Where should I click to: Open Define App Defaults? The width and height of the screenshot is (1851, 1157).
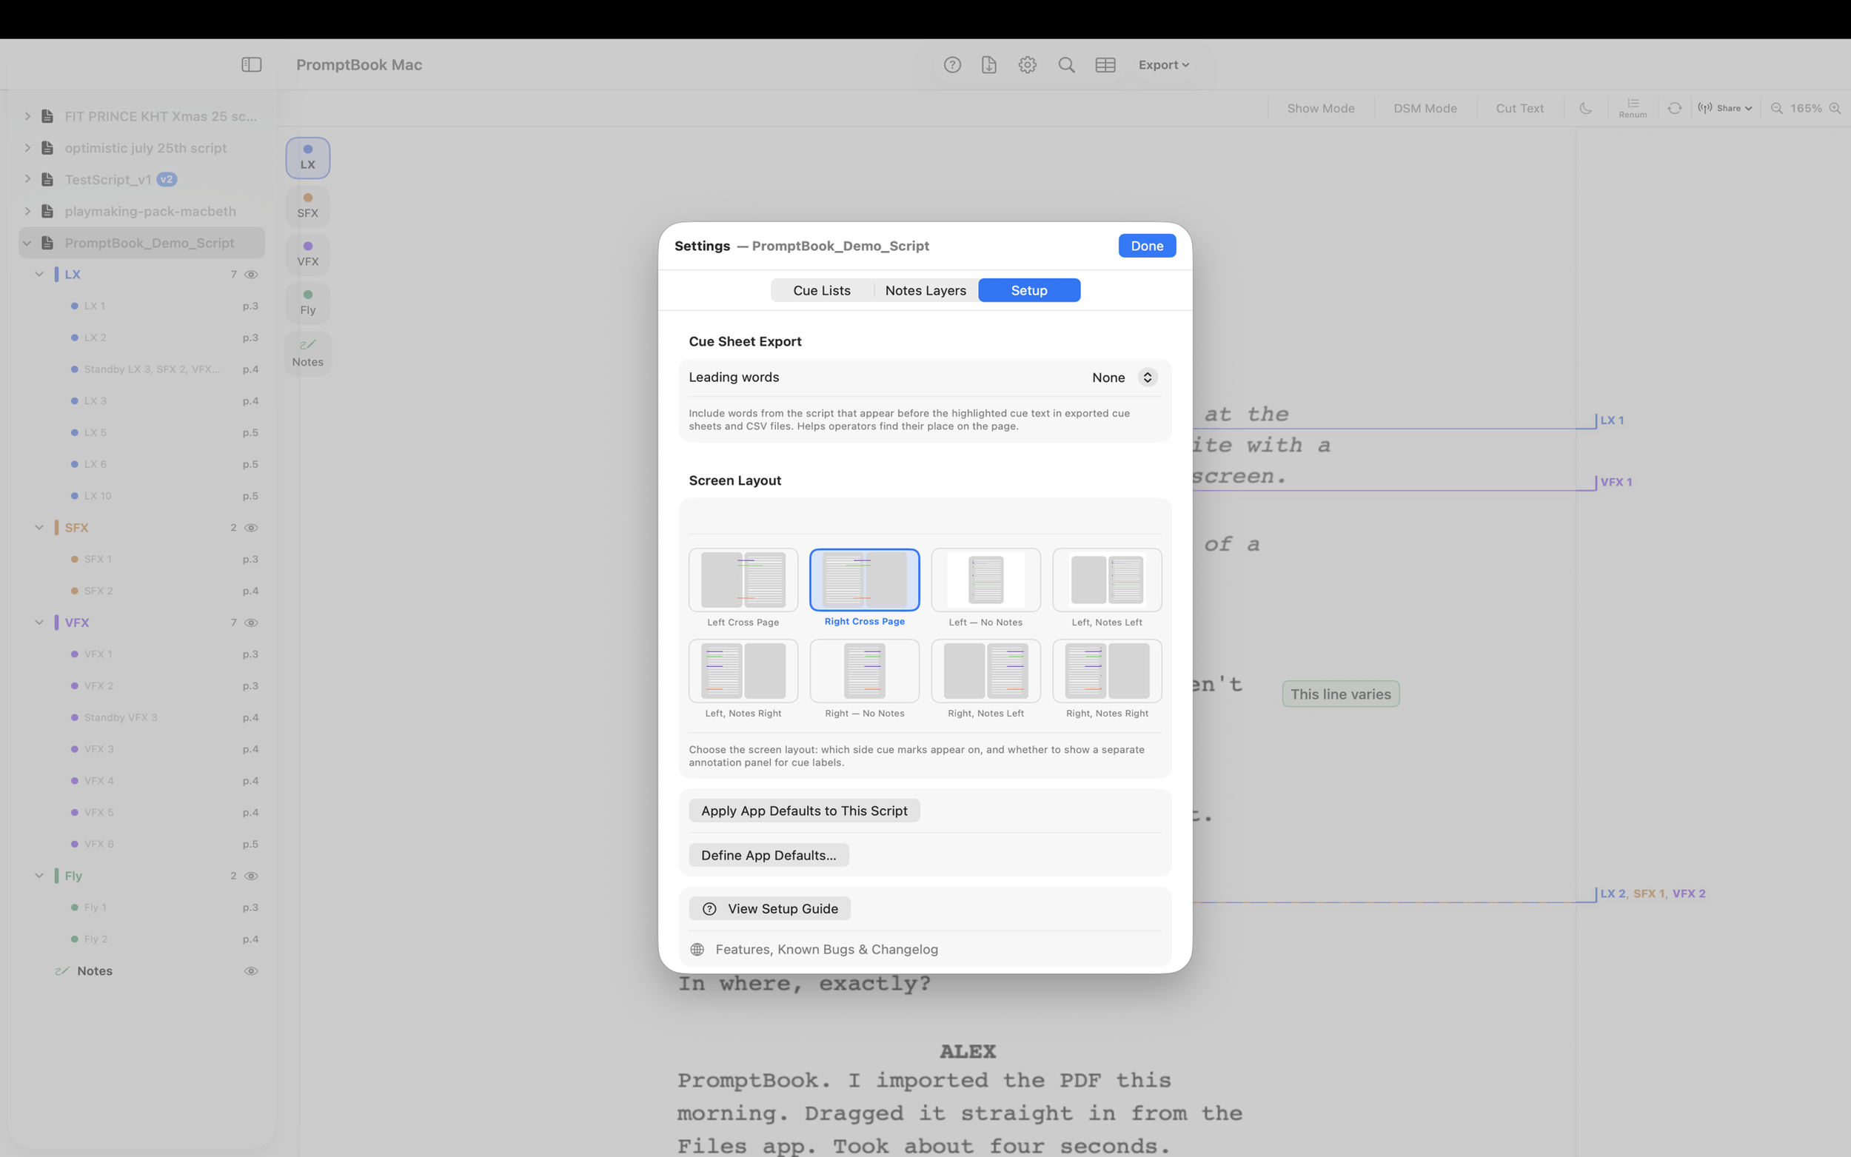click(769, 856)
